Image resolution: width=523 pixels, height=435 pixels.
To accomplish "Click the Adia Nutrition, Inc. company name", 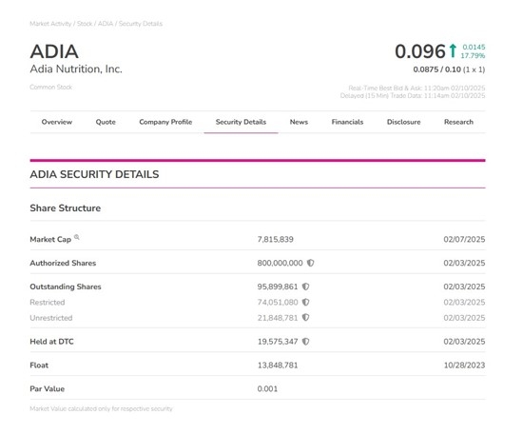I will click(76, 69).
